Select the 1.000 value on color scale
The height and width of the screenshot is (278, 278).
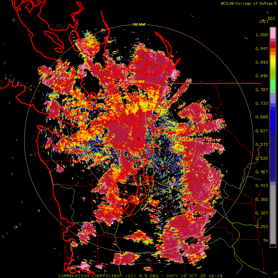pos(262,35)
